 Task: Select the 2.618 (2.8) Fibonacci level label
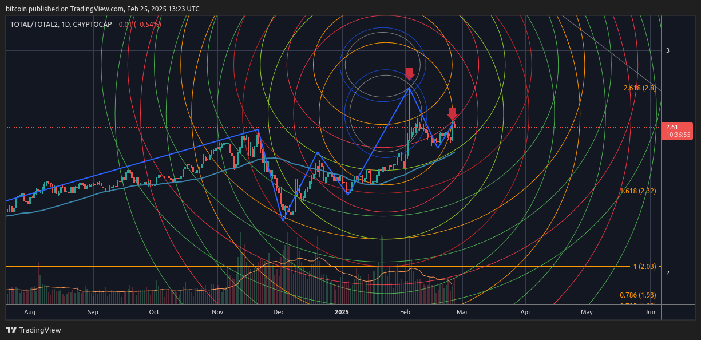tap(640, 88)
